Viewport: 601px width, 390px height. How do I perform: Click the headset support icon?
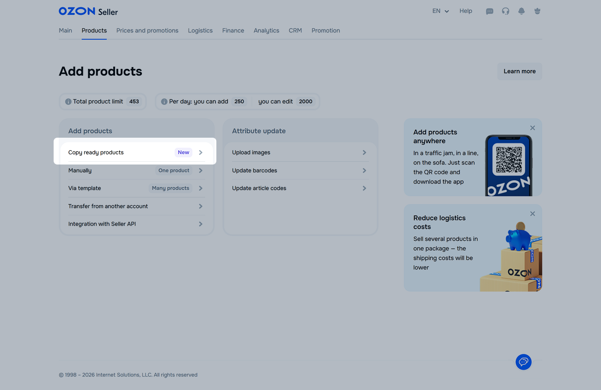tap(505, 11)
